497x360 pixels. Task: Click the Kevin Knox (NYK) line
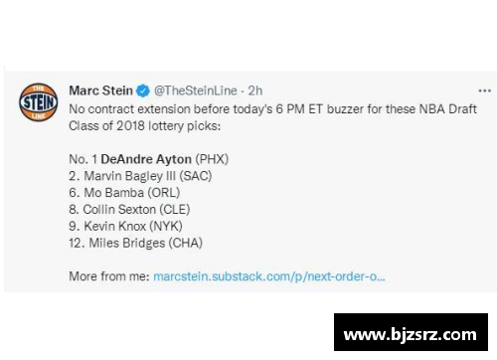click(x=125, y=226)
